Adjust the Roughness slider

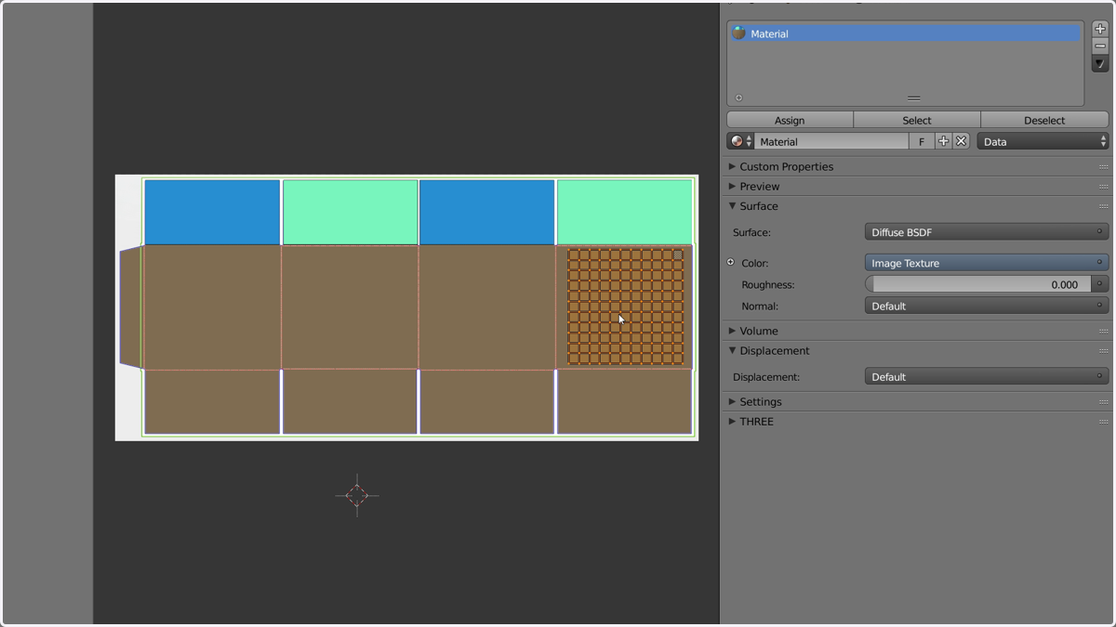coord(977,284)
